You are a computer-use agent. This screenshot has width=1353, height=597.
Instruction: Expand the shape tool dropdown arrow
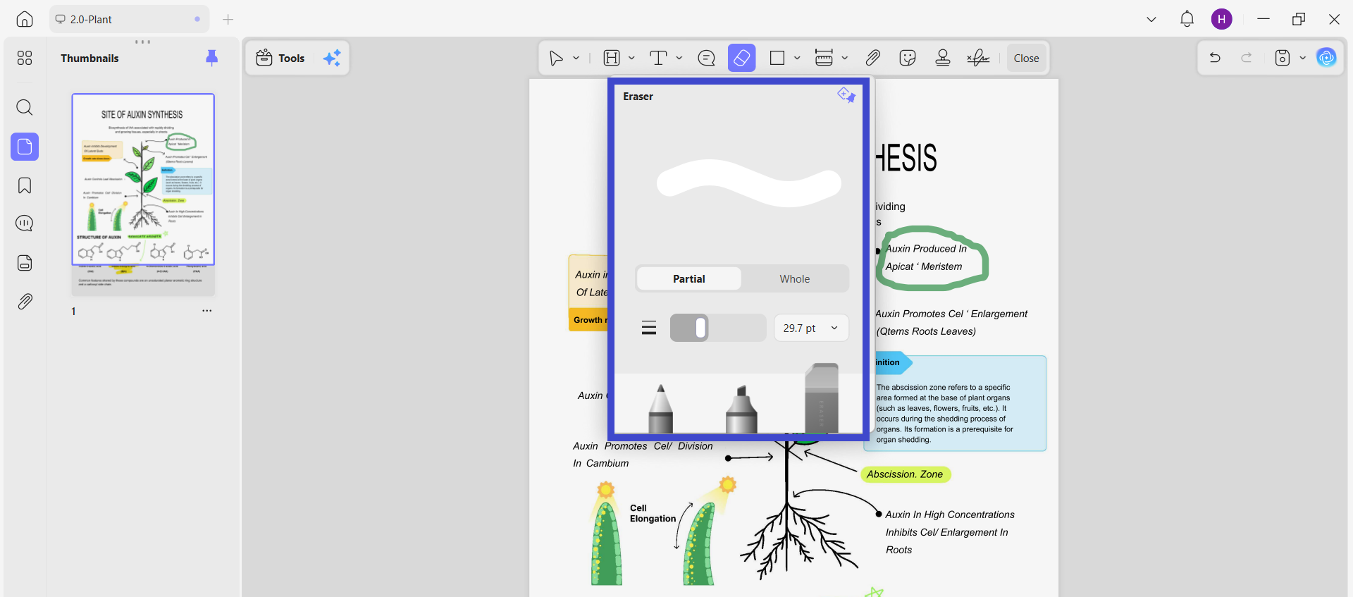point(797,58)
